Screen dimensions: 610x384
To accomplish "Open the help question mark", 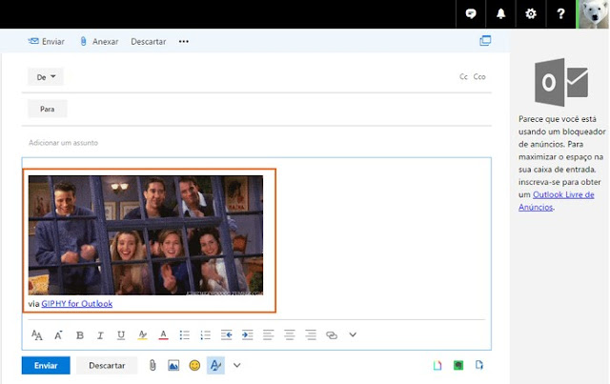I will 560,14.
